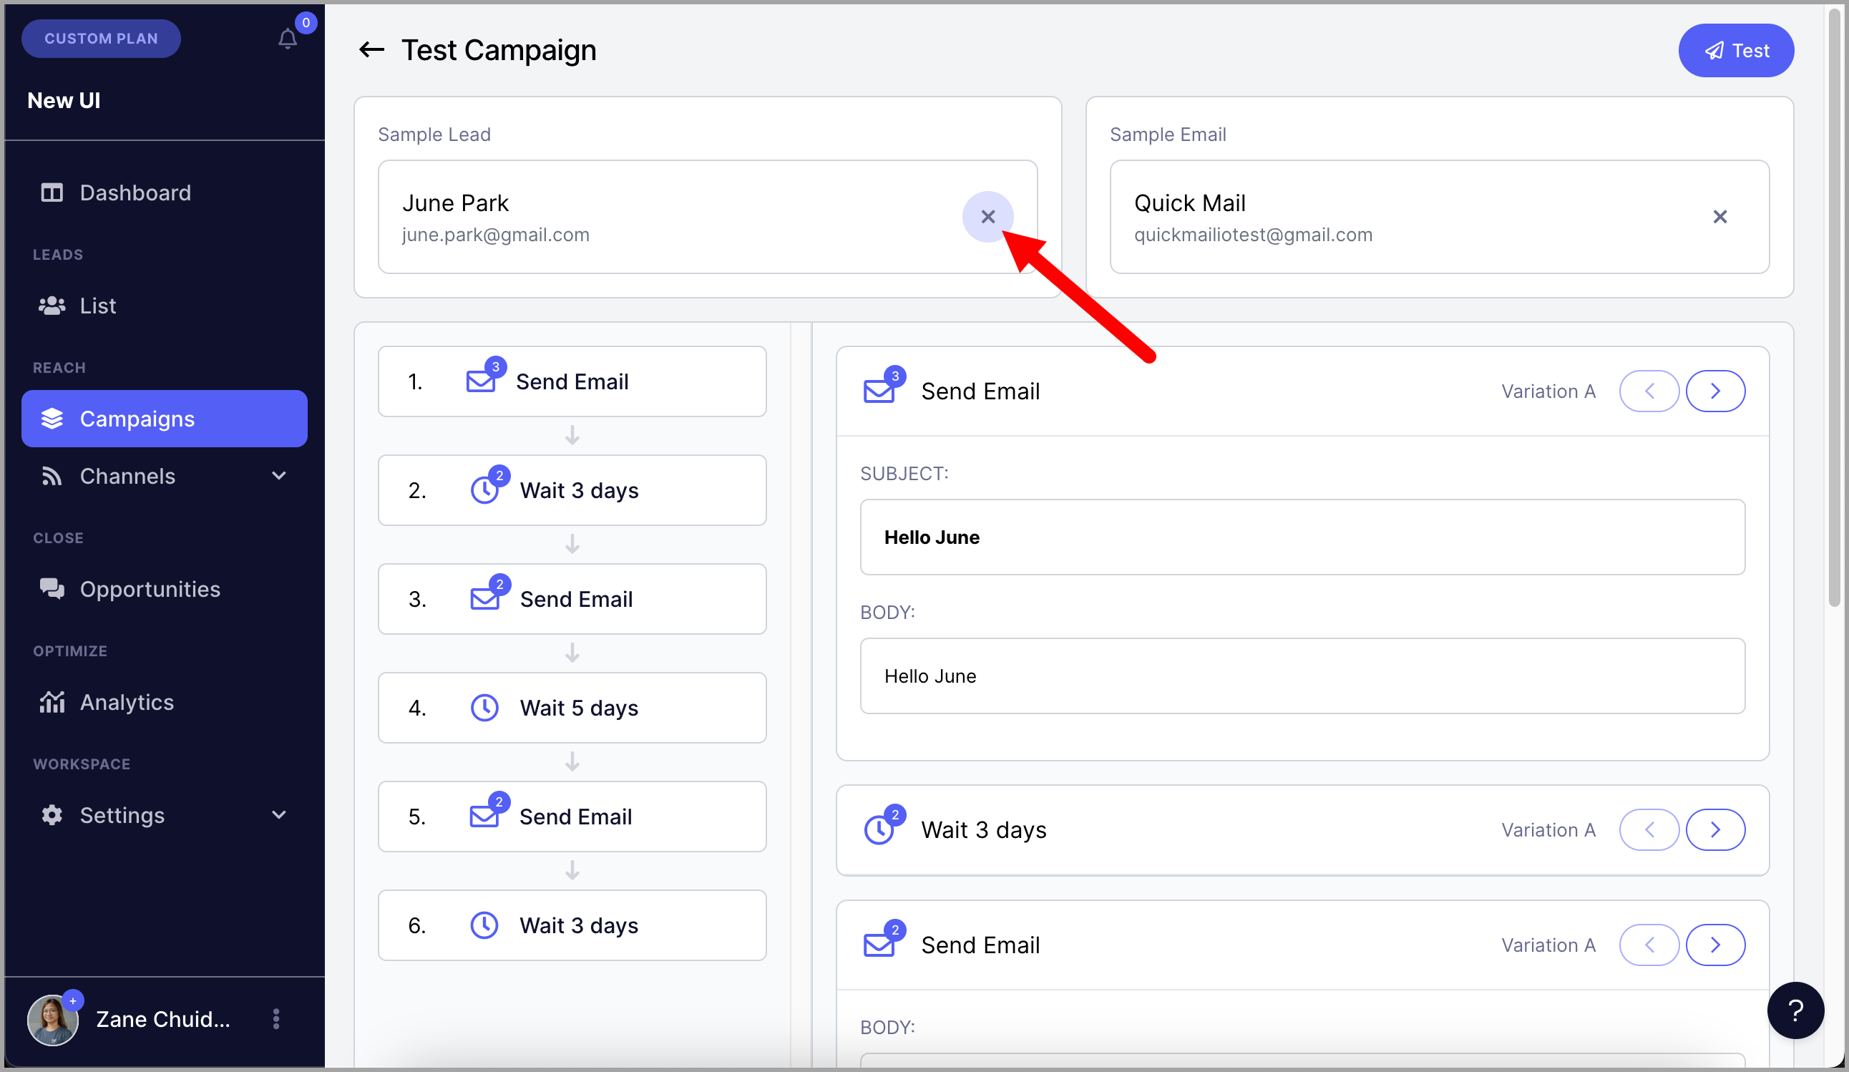
Task: Click the quickmailiotest@gmail.com address
Action: [x=1252, y=235]
